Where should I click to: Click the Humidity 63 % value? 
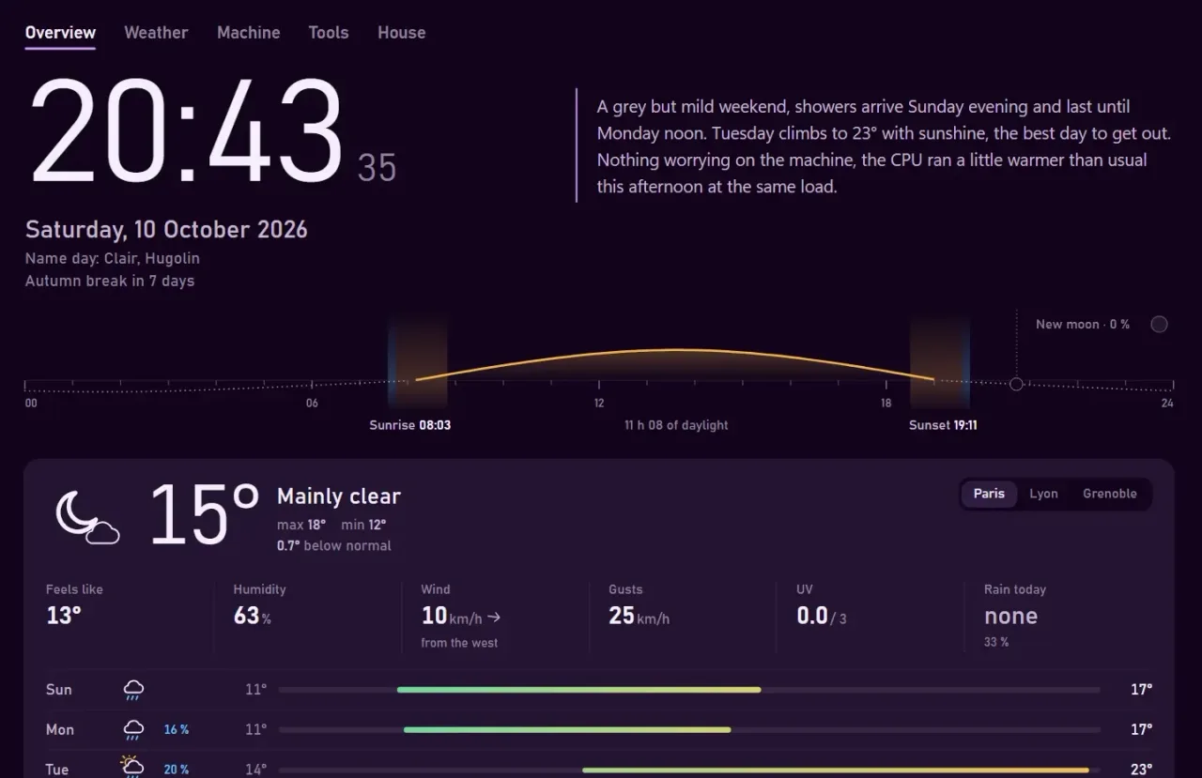[x=253, y=616]
